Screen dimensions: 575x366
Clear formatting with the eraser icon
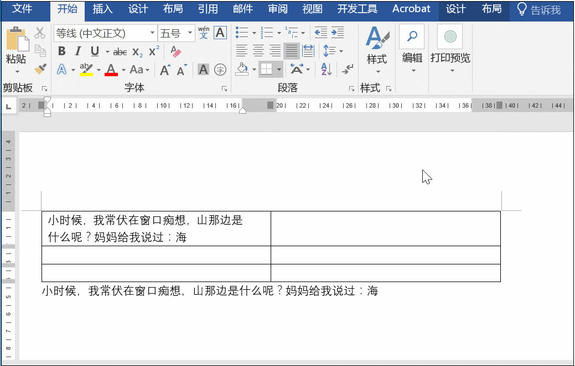[176, 51]
